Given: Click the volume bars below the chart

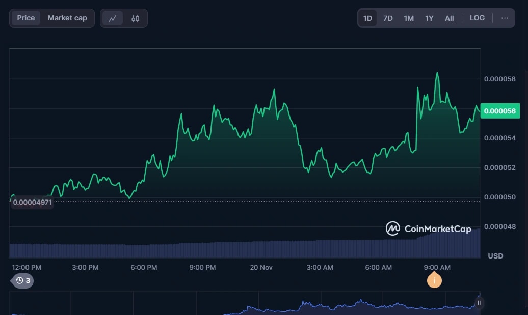Looking at the screenshot, I should 245,249.
